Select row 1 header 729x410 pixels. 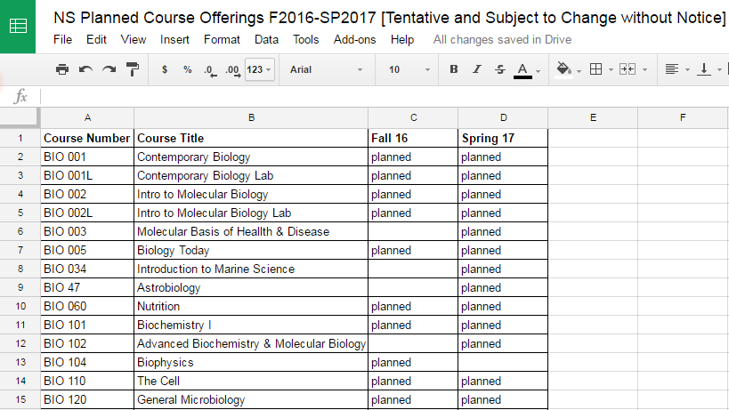pyautogui.click(x=20, y=139)
